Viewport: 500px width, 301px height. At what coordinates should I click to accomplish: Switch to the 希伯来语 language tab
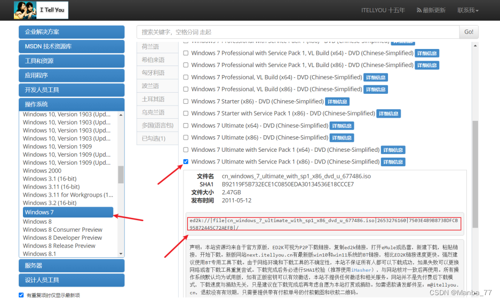[157, 60]
